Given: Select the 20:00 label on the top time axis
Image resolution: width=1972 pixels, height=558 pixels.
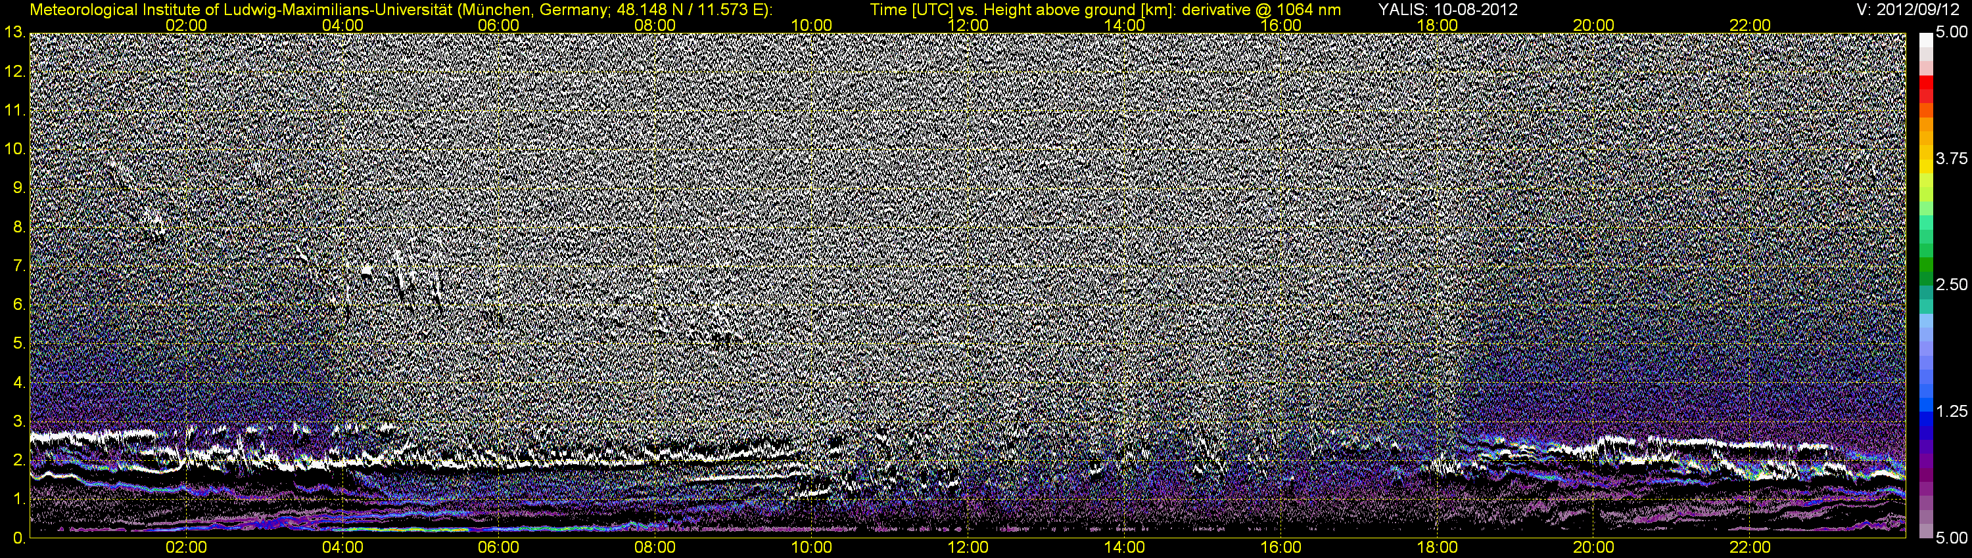Looking at the screenshot, I should pyautogui.click(x=1594, y=25).
